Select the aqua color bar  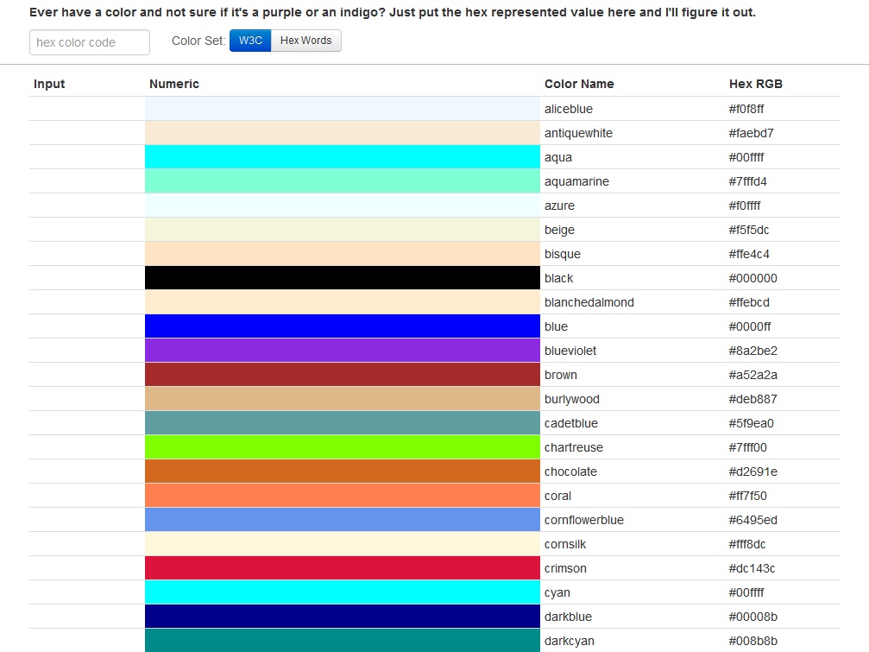pos(342,156)
